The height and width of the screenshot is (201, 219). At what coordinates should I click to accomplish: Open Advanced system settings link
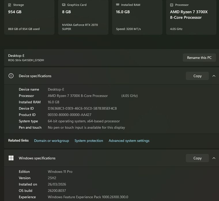pyautogui.click(x=129, y=141)
